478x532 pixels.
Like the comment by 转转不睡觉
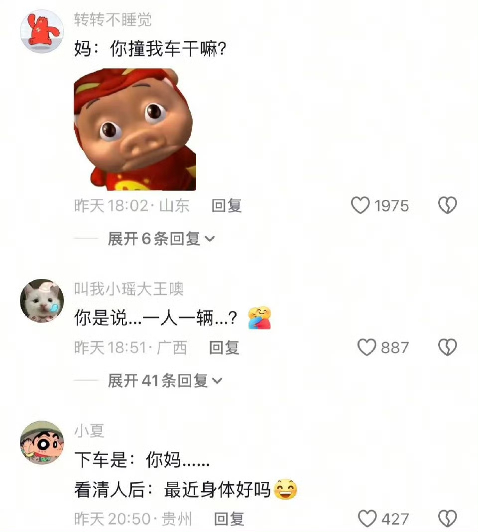coord(360,205)
